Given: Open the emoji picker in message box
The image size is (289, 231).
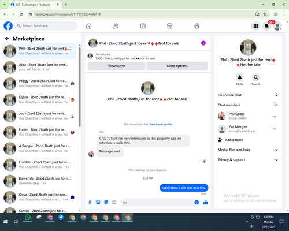Looking at the screenshot, I should click(197, 202).
